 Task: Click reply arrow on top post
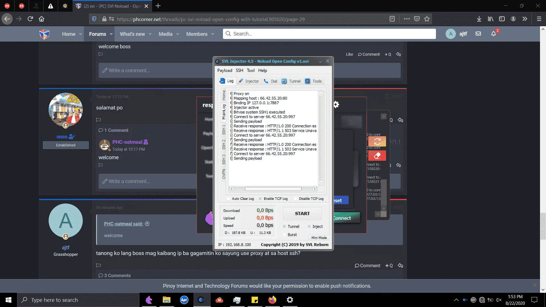click(x=398, y=54)
